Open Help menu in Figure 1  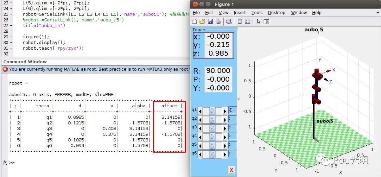pos(316,13)
